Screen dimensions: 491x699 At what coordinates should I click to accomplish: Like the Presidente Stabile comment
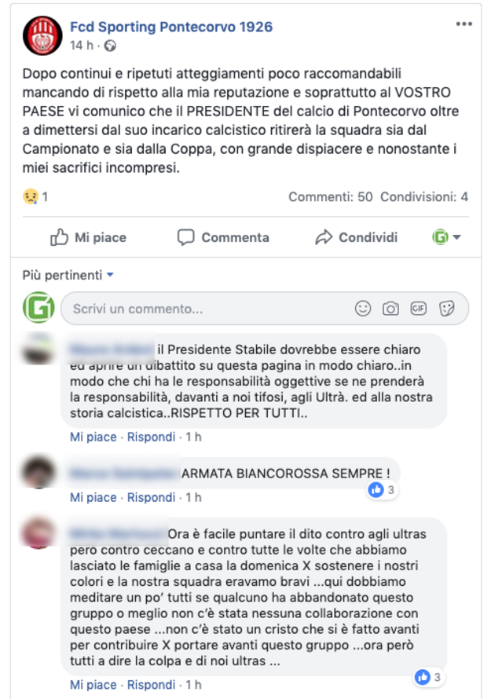click(93, 437)
